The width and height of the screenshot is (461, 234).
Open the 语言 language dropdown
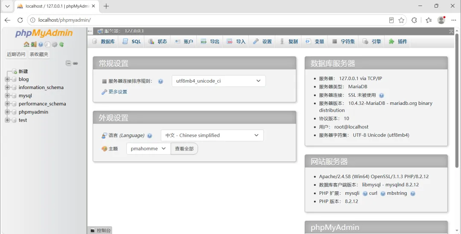[x=212, y=136]
